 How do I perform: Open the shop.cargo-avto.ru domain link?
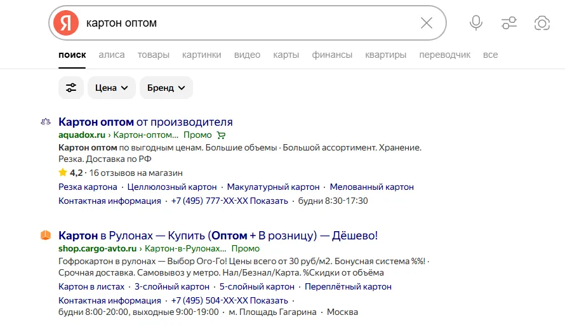click(x=97, y=248)
